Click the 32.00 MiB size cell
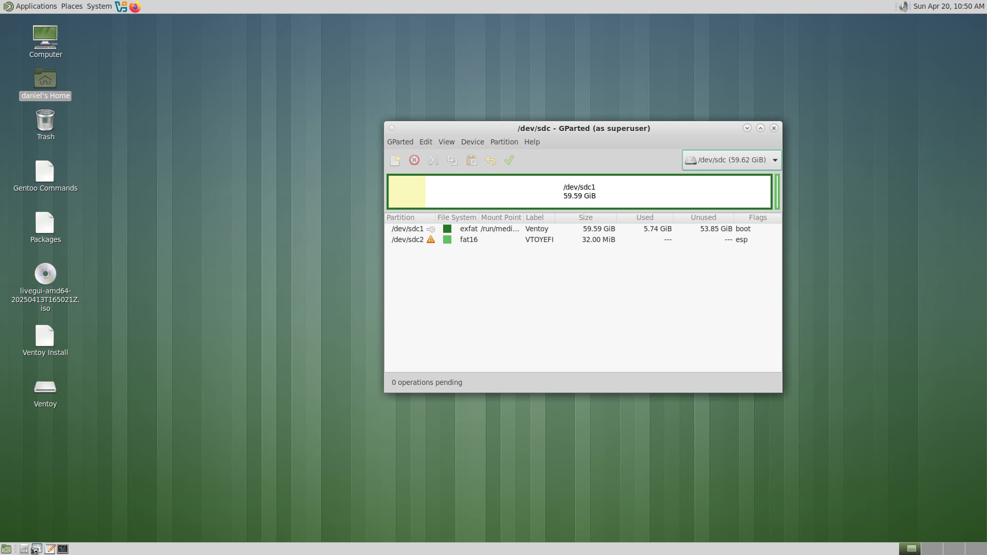 pyautogui.click(x=598, y=240)
